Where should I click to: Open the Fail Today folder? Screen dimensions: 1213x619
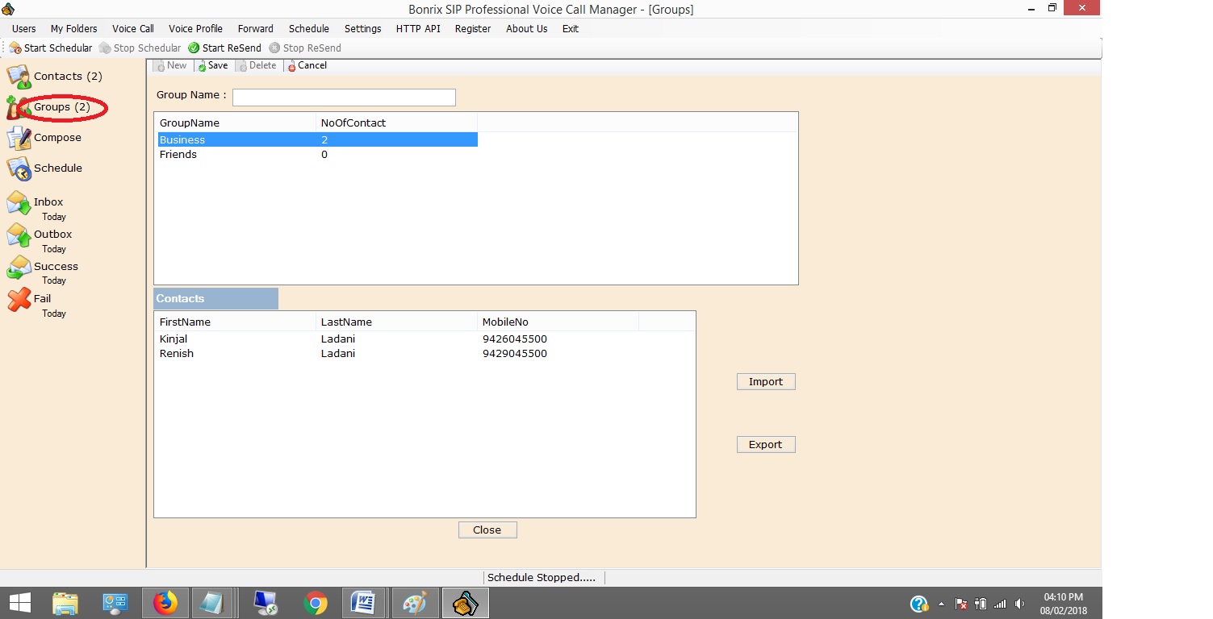pos(36,305)
